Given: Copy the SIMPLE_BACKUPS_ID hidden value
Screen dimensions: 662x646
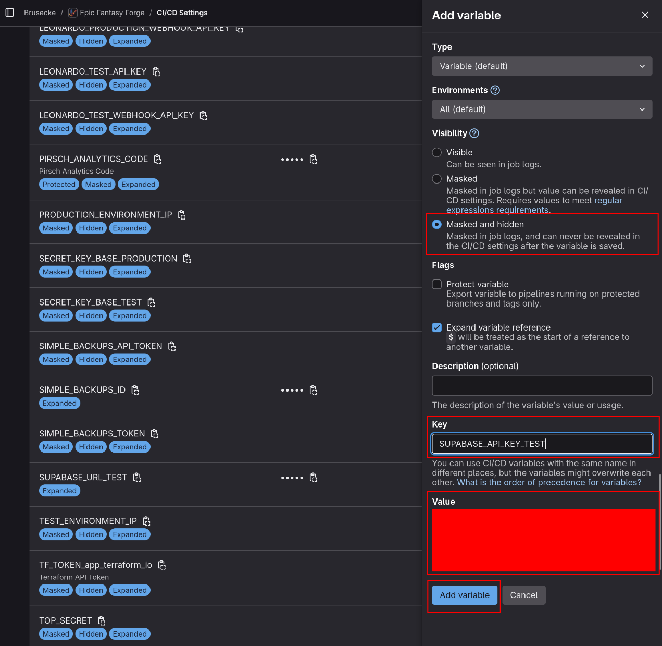Looking at the screenshot, I should [313, 389].
